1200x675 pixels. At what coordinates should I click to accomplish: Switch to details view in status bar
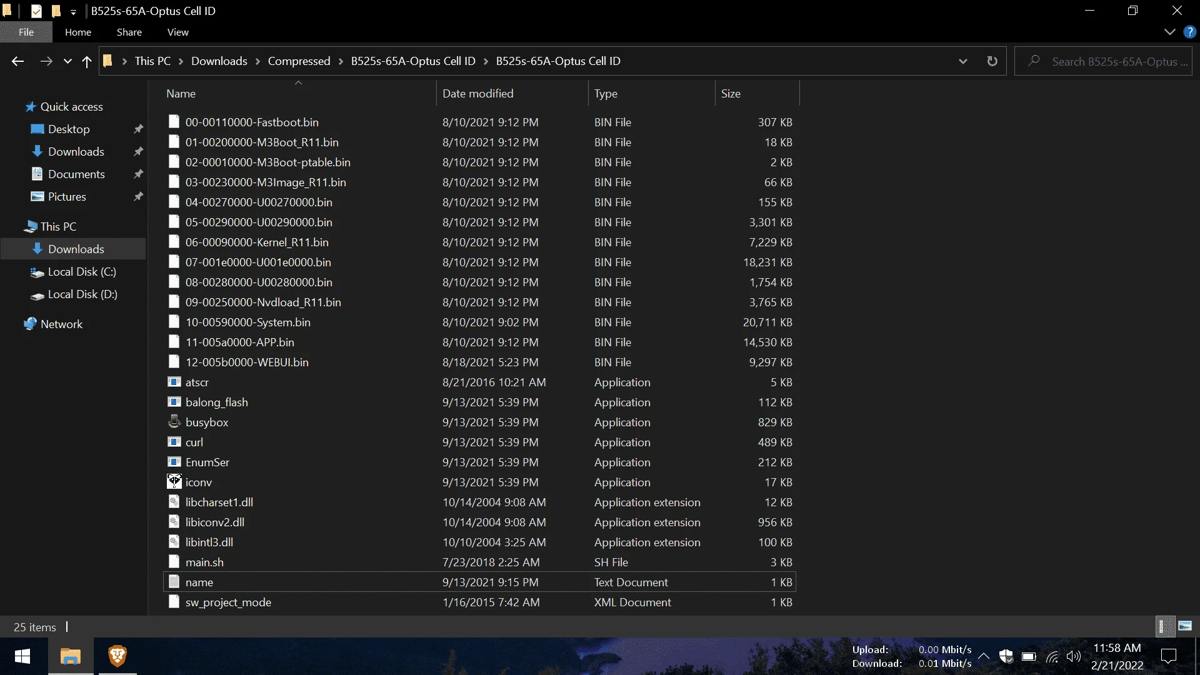pyautogui.click(x=1164, y=626)
